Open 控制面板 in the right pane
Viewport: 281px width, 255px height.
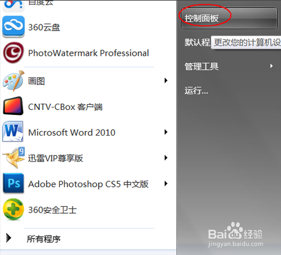[x=229, y=18]
